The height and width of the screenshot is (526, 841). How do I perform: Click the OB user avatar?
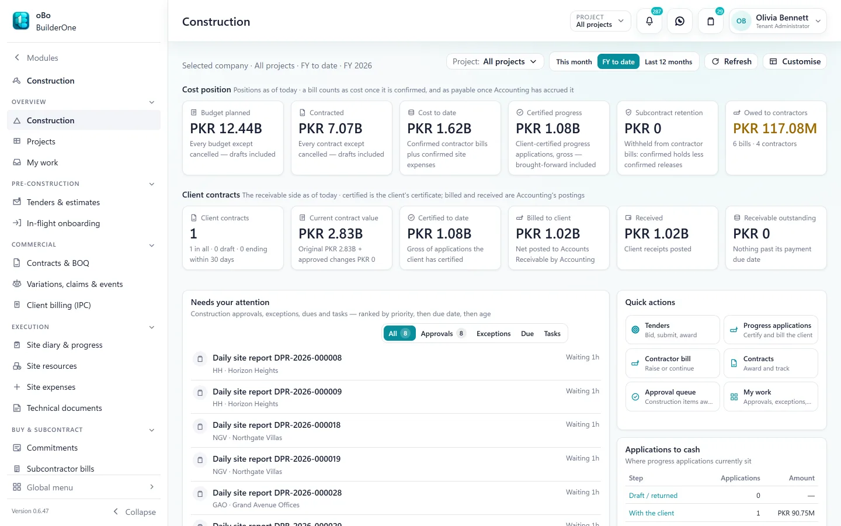pyautogui.click(x=741, y=21)
